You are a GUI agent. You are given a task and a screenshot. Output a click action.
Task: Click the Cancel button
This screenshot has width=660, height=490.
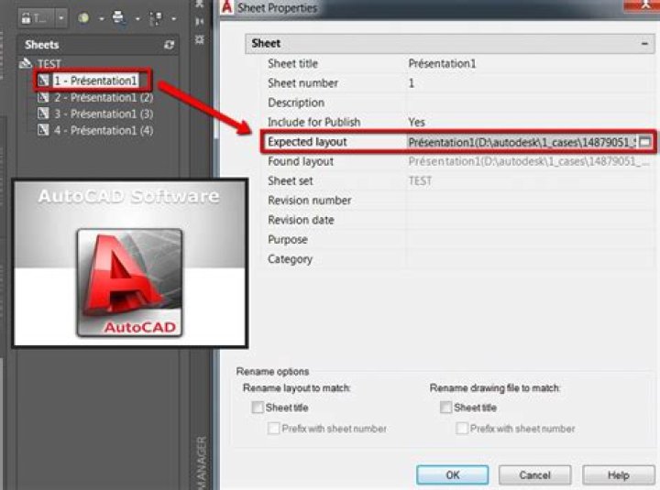(535, 474)
